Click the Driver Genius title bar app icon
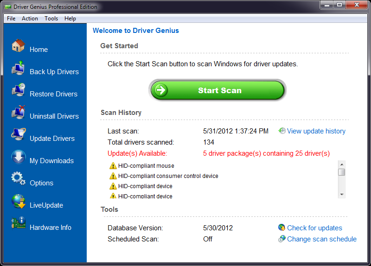The width and height of the screenshot is (371, 266). click(7, 6)
